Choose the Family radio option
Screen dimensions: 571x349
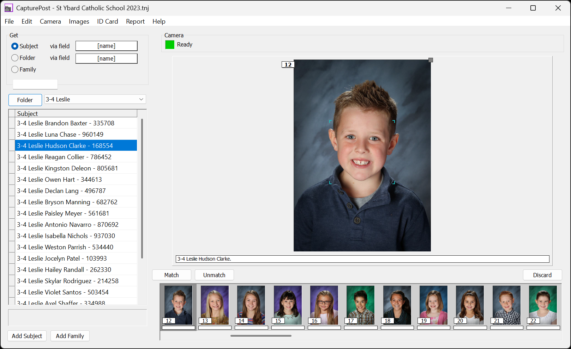click(x=15, y=69)
